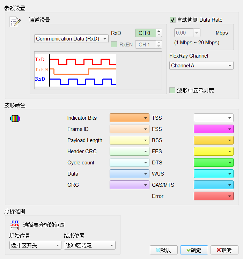Viewport: 243px width, 259px height.
Task: Choose the CAS/MTS color
Action: click(x=214, y=185)
